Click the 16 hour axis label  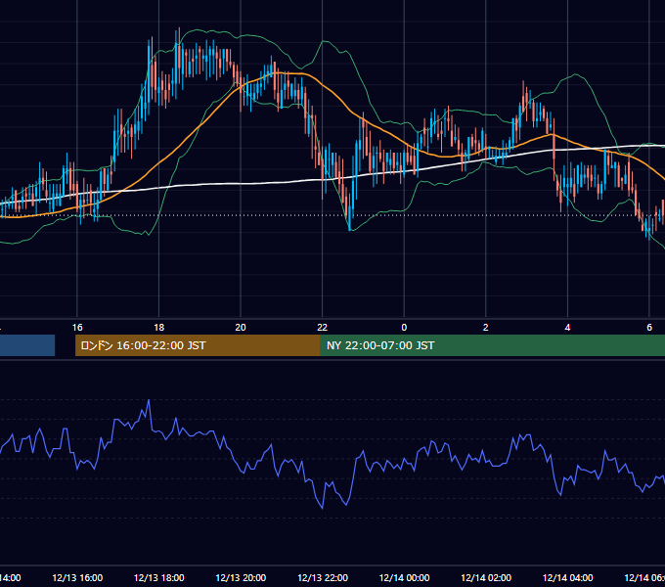tap(77, 328)
